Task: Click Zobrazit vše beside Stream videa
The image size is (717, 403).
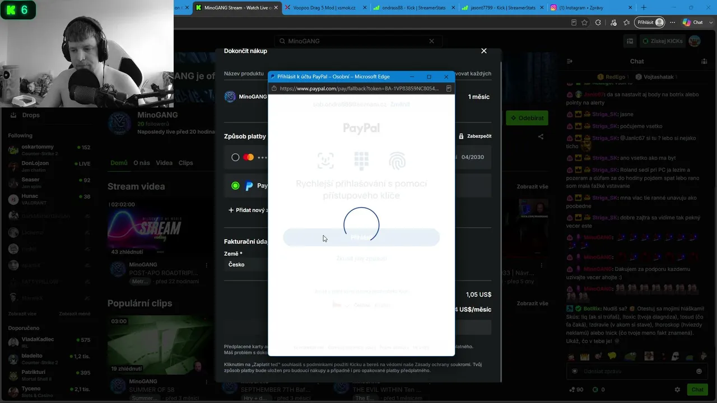Action: [532, 186]
